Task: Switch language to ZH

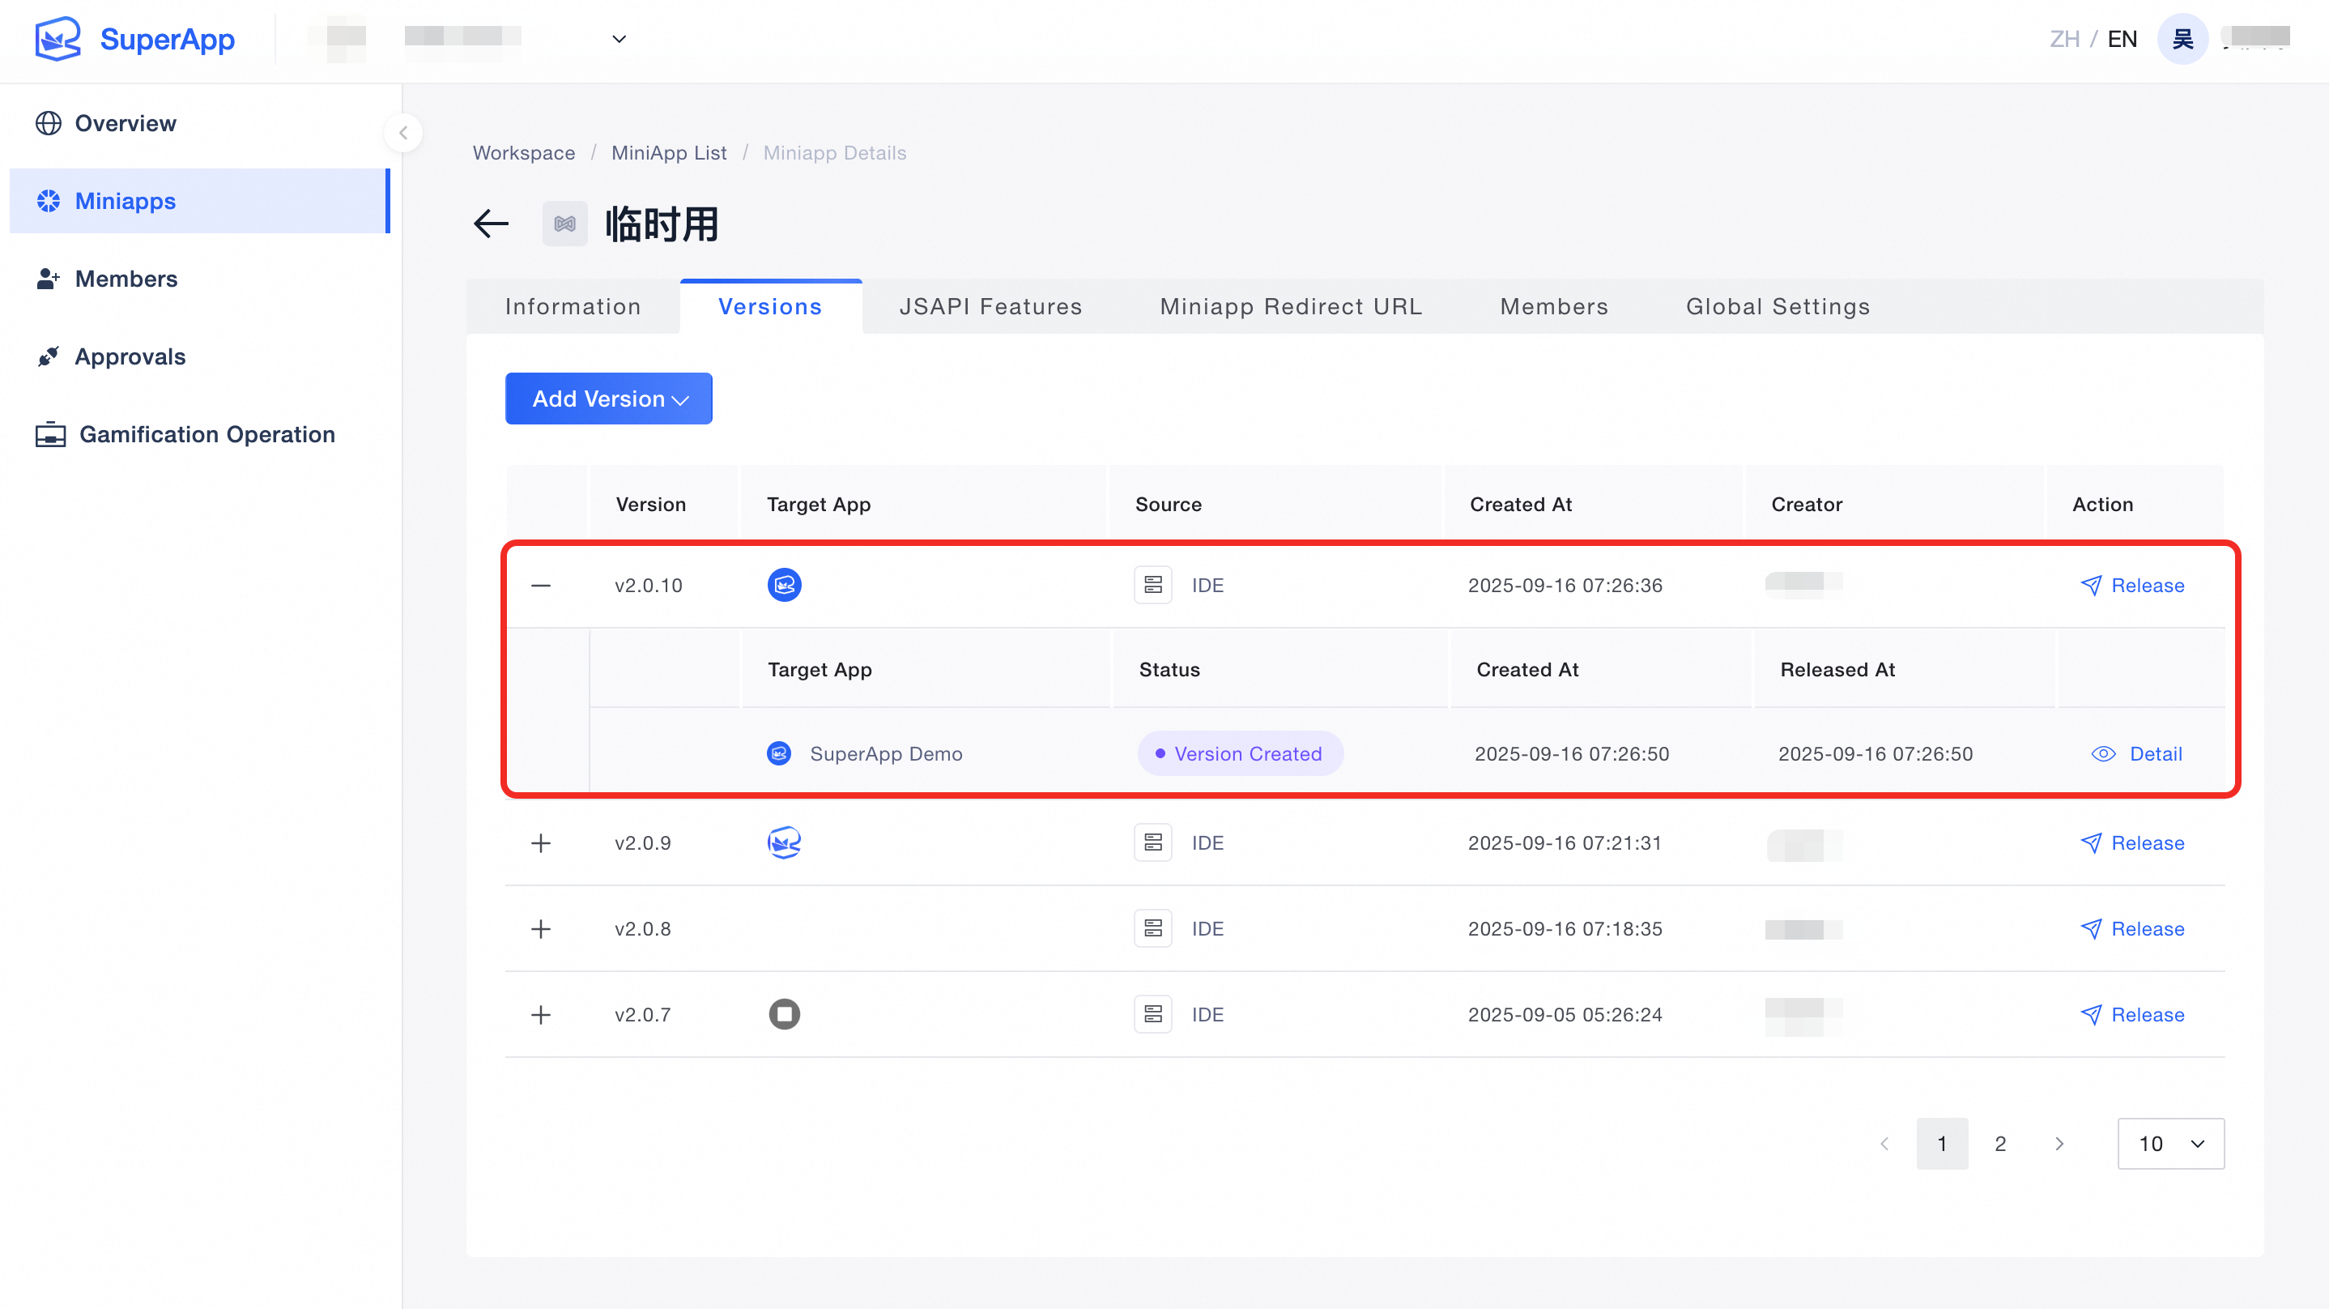Action: point(2064,39)
